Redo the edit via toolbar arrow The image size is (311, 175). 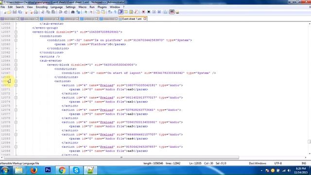(x=66, y=12)
